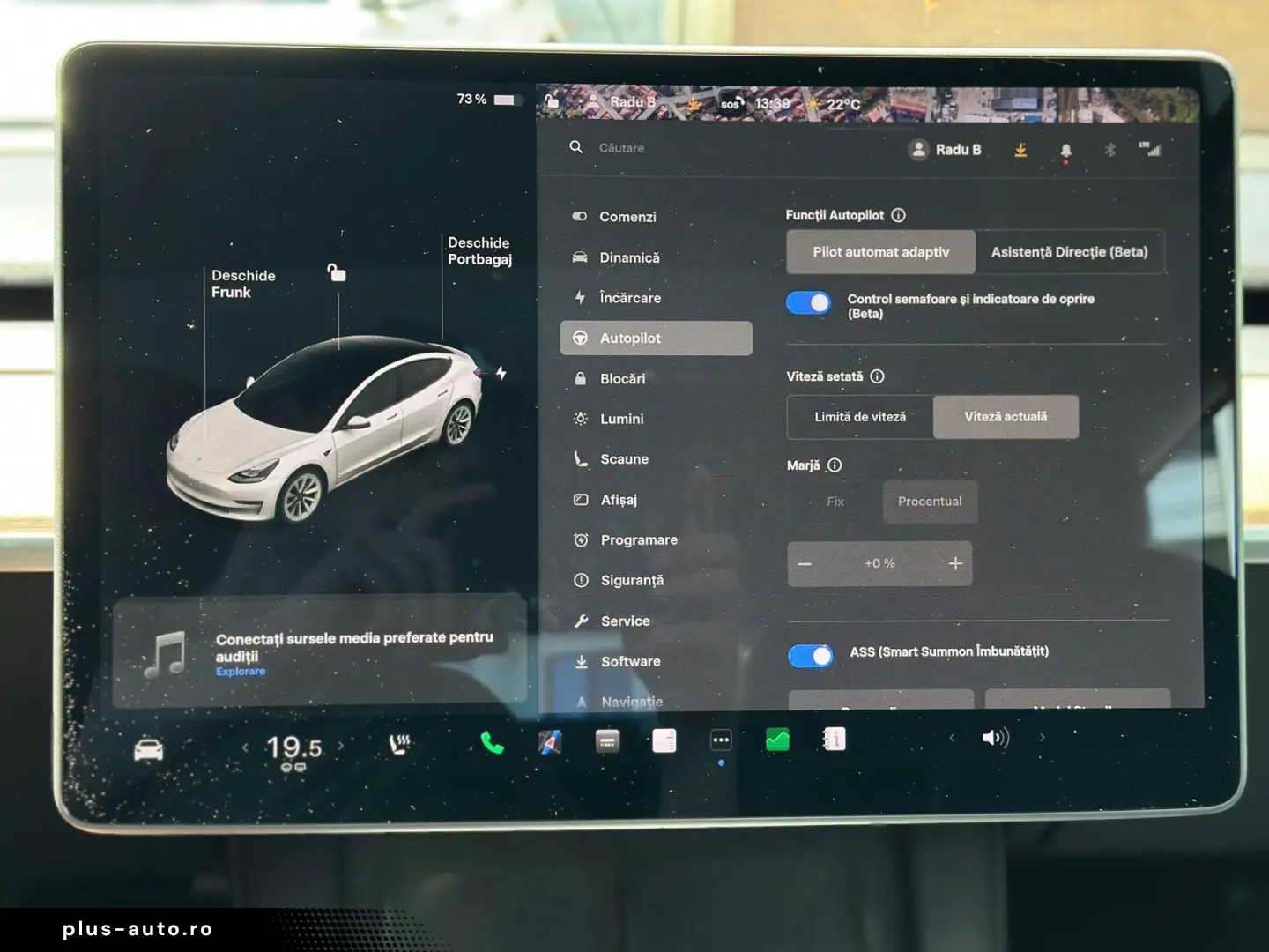Viewport: 1269px width, 952px height.
Task: Toggle Control semafoare și indicatoare de oprire
Action: pyautogui.click(x=808, y=303)
